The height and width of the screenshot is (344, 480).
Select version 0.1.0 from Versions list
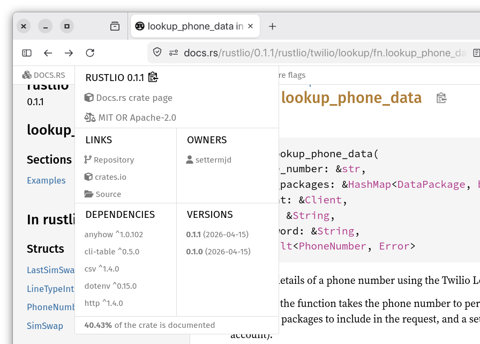(218, 252)
